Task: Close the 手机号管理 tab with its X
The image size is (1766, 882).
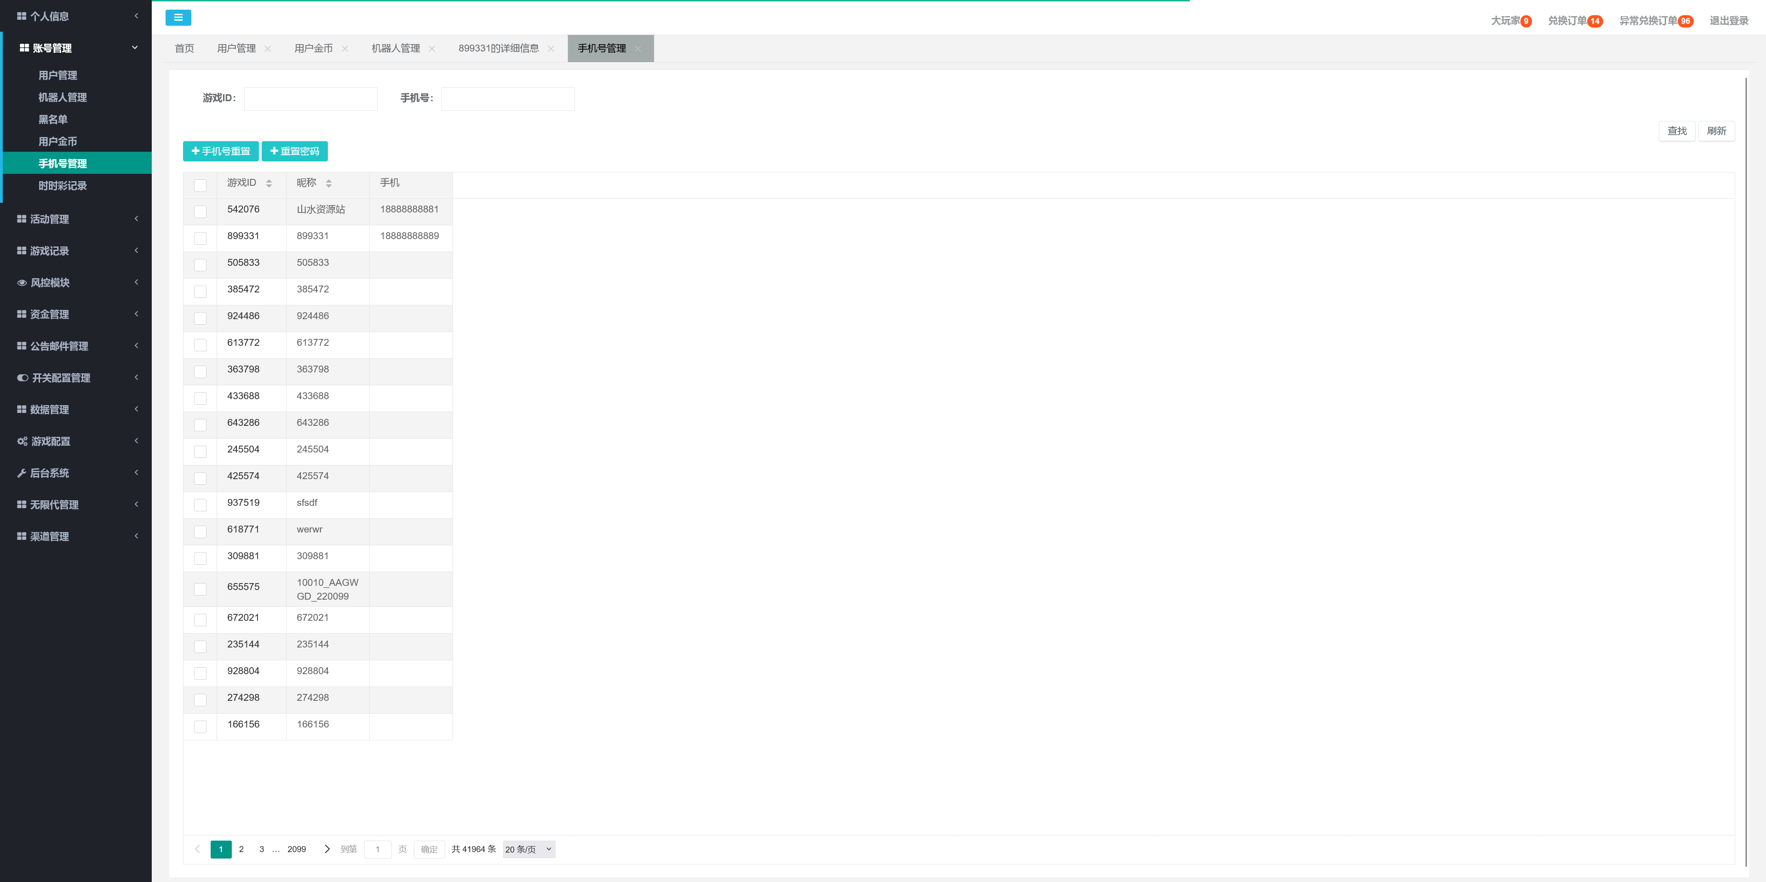Action: click(638, 49)
